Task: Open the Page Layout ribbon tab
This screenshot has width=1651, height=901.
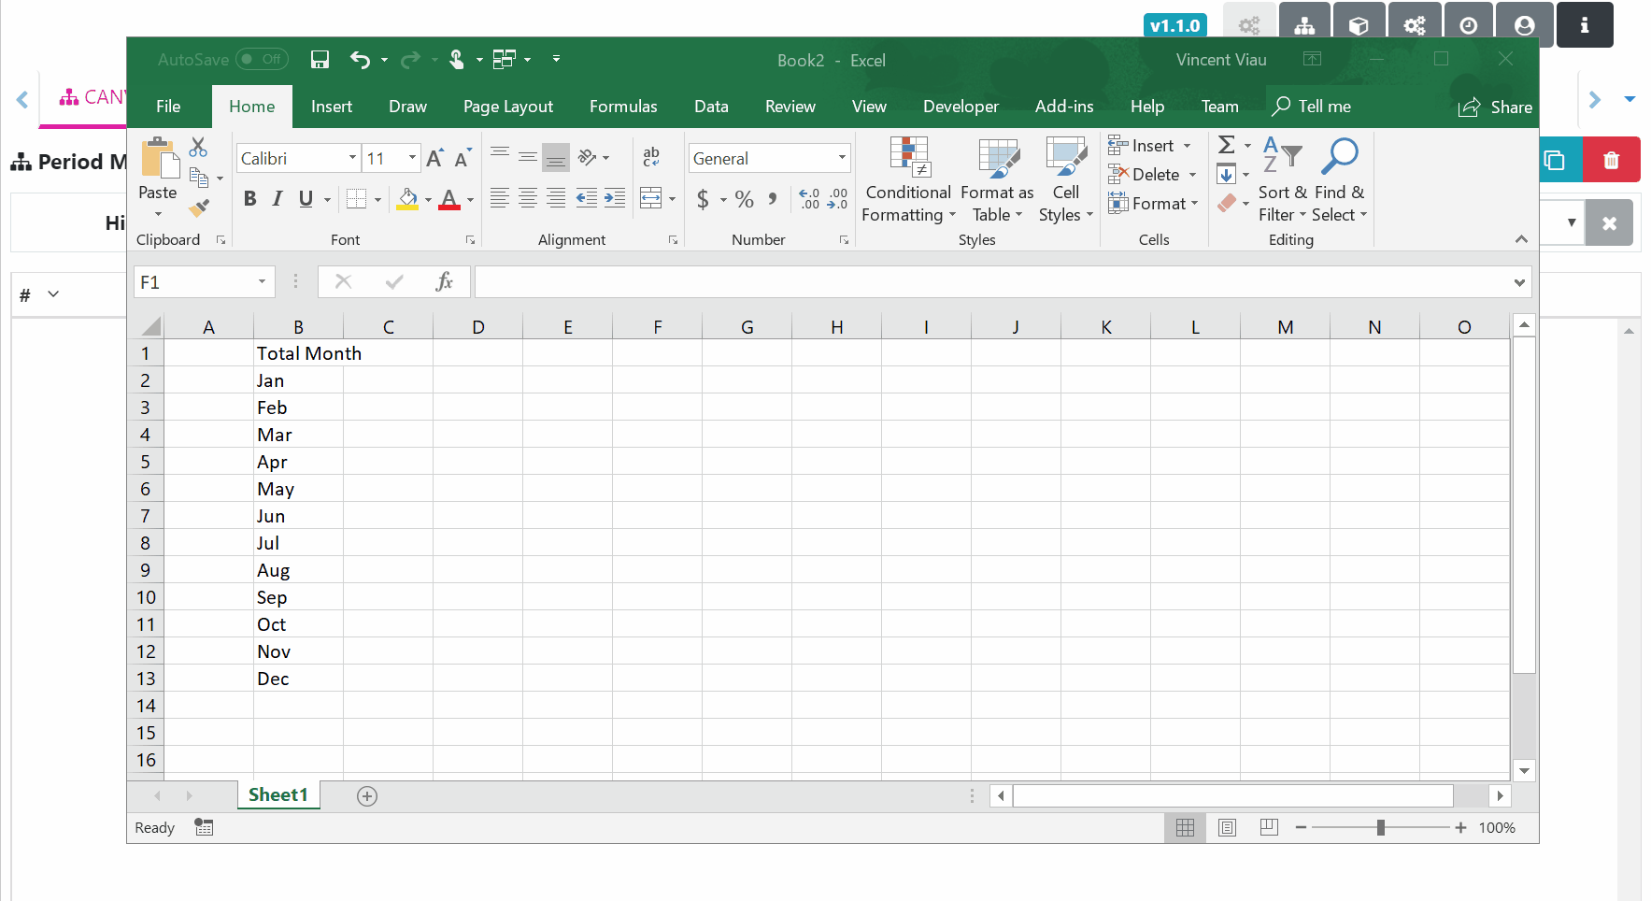Action: click(x=507, y=107)
